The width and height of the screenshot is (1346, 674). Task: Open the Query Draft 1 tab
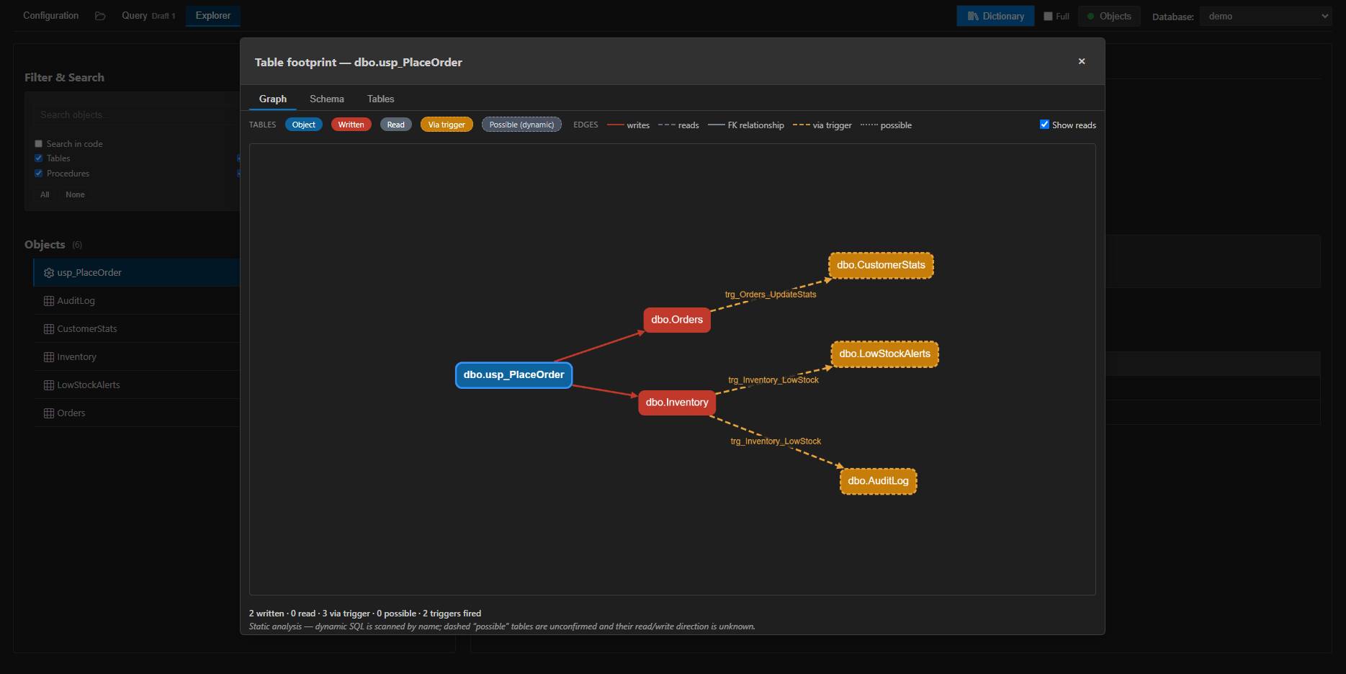(x=148, y=15)
